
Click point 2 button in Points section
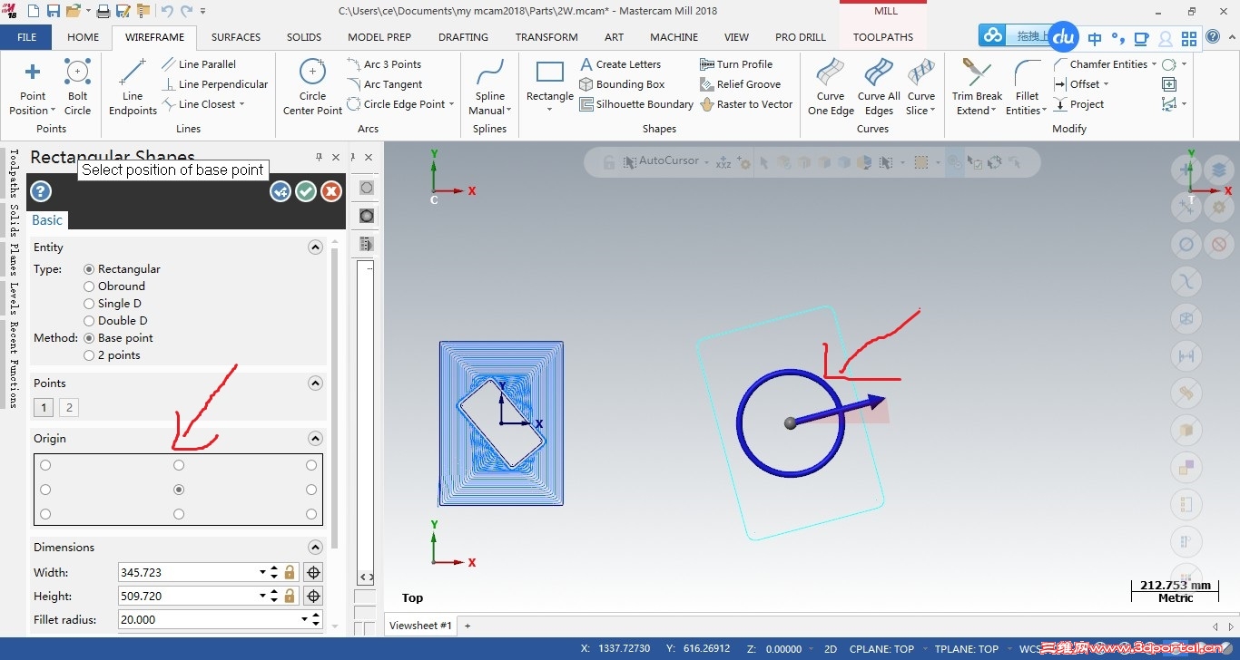point(69,408)
